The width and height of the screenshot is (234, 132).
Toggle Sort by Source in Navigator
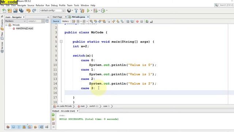pos(47,127)
